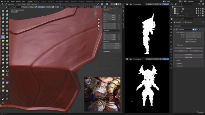Viewport: 205px width, 115px height.
Task: Open the XYZ Euler rotation mode dropdown
Action: [x=112, y=31]
